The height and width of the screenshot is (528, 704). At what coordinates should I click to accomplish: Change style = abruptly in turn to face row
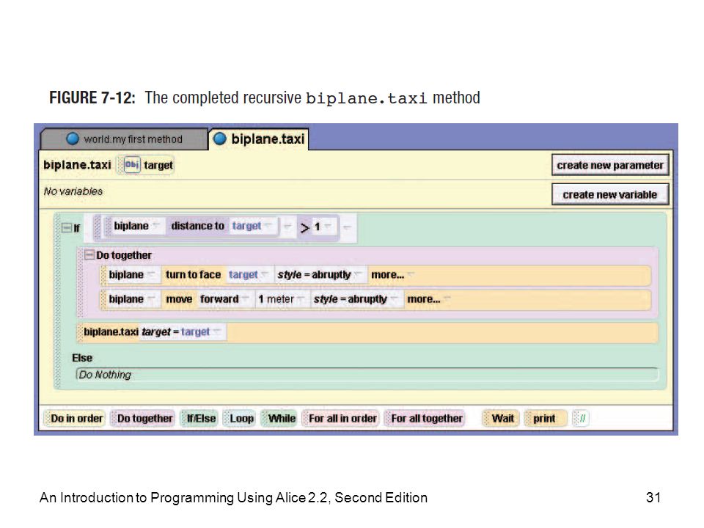pos(319,274)
